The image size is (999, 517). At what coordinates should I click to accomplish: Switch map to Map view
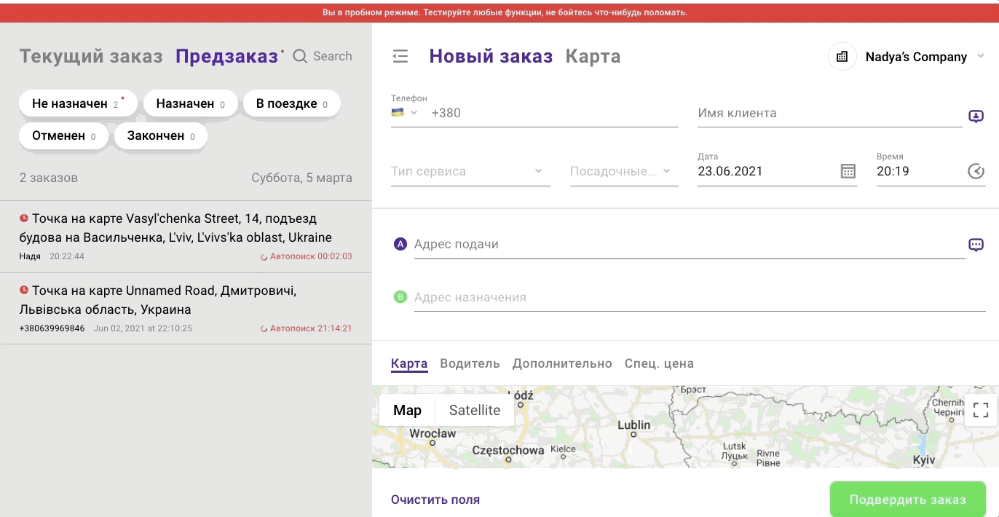pyautogui.click(x=407, y=410)
